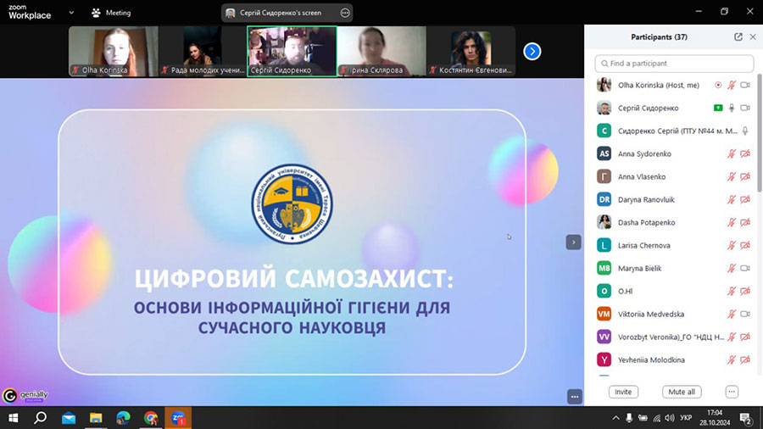763x429 pixels.
Task: Open screen share options beside Сергій Сидоренко's screen
Action: [344, 13]
